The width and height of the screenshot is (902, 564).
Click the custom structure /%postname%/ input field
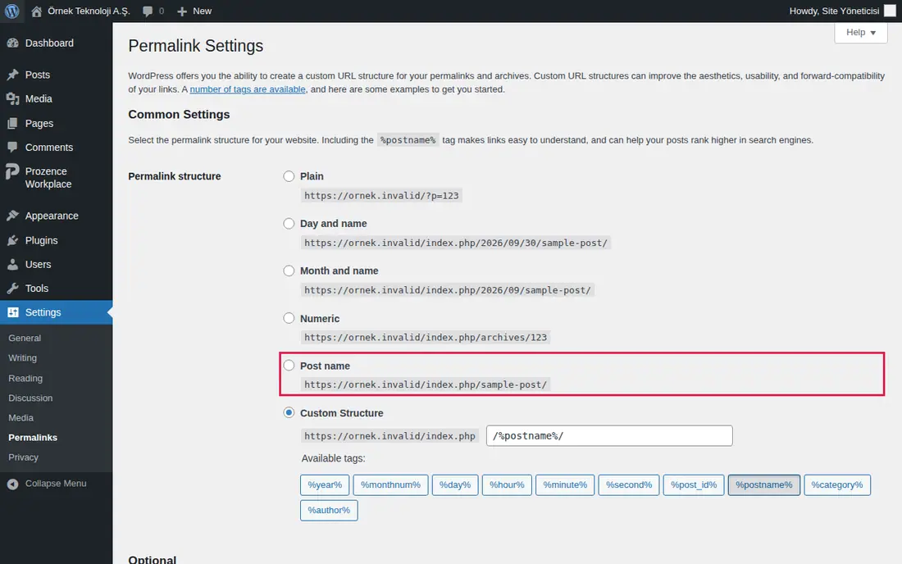click(x=609, y=436)
